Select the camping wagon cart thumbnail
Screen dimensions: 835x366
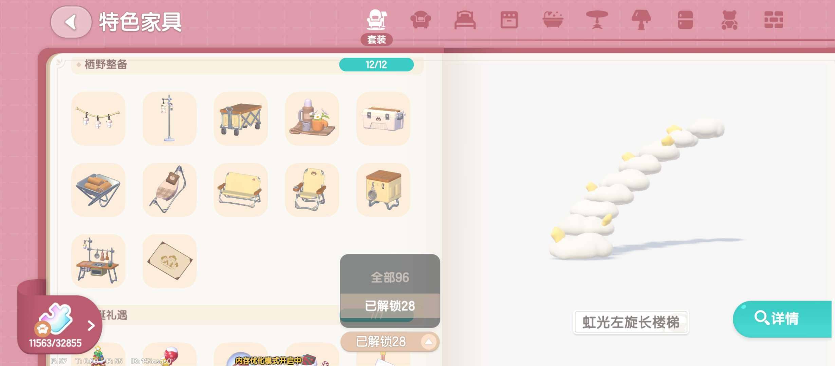tap(241, 119)
